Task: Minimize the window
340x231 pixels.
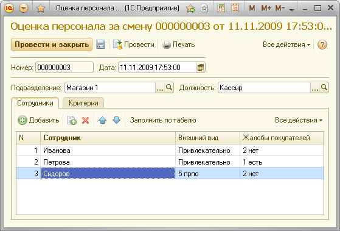Action: coord(305,9)
